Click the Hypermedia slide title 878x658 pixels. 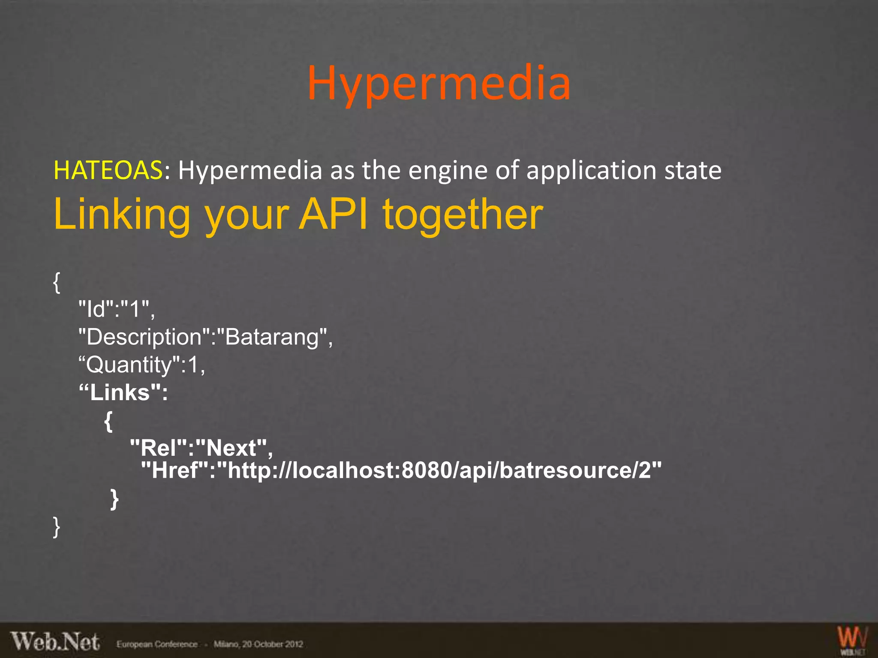[439, 83]
